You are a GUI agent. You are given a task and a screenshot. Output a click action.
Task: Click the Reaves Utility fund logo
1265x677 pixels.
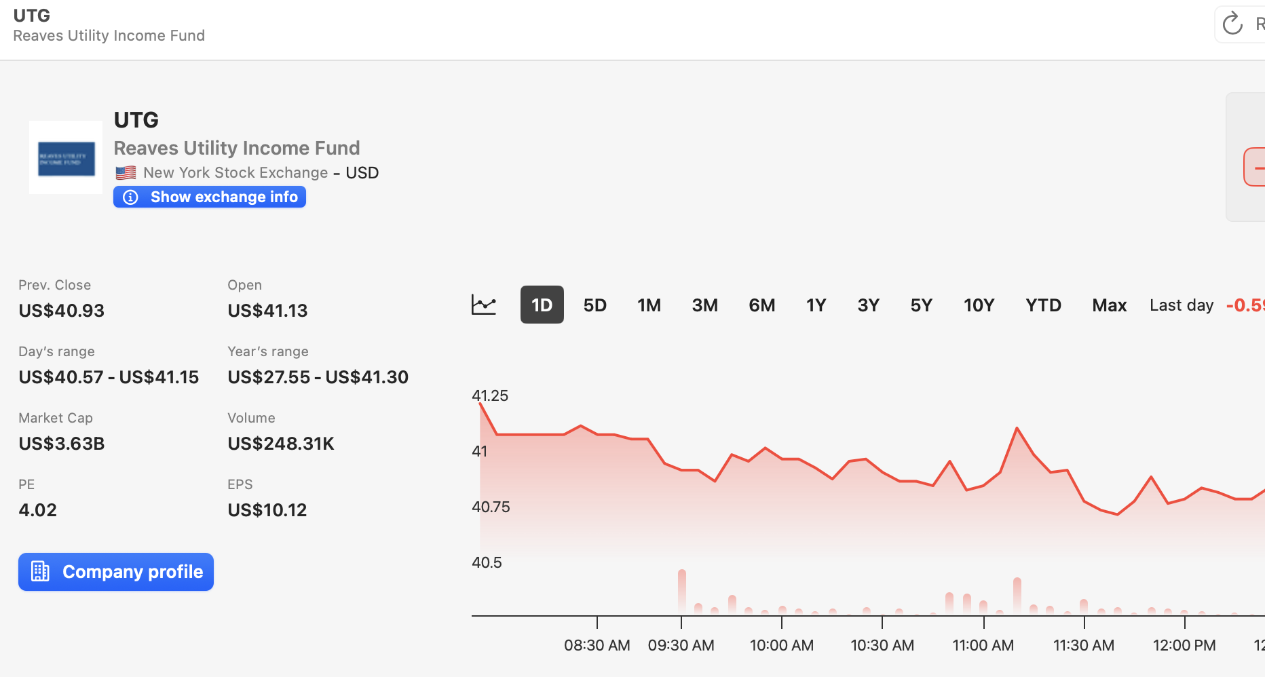66,158
